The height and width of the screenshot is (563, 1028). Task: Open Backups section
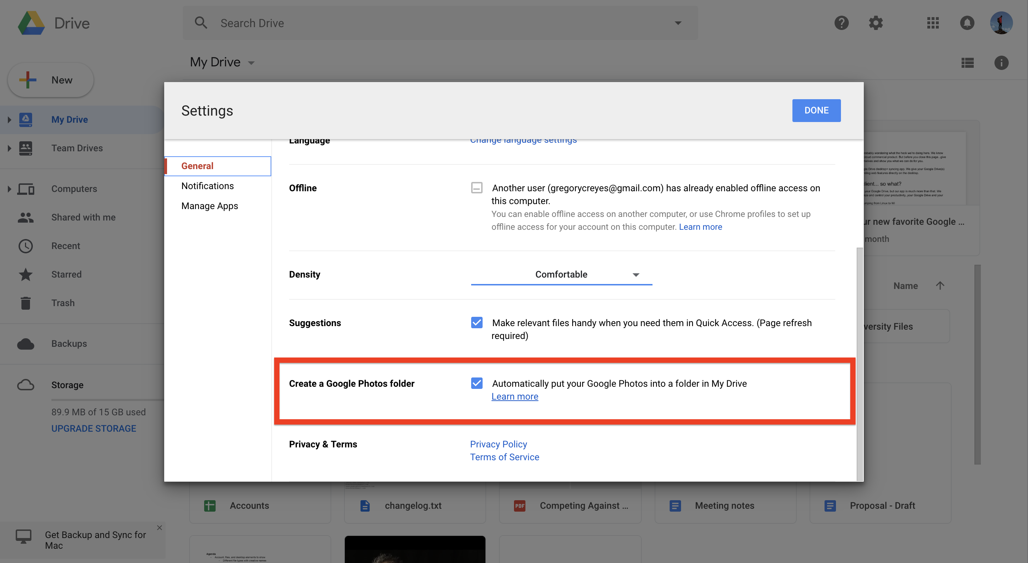coord(69,343)
